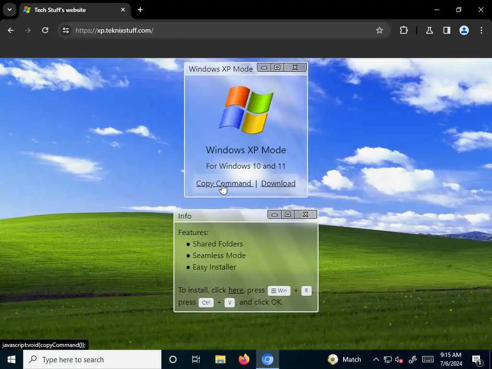Open the touch keyboard tray icon
The image size is (492, 369).
428,359
